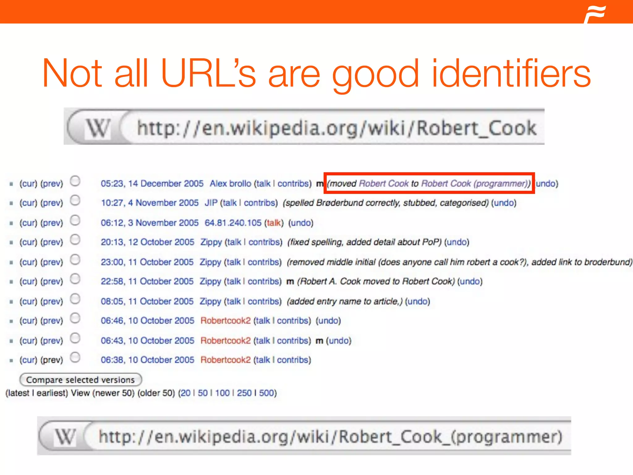Select the radio button for the 4 November 2005 revision

[75, 200]
